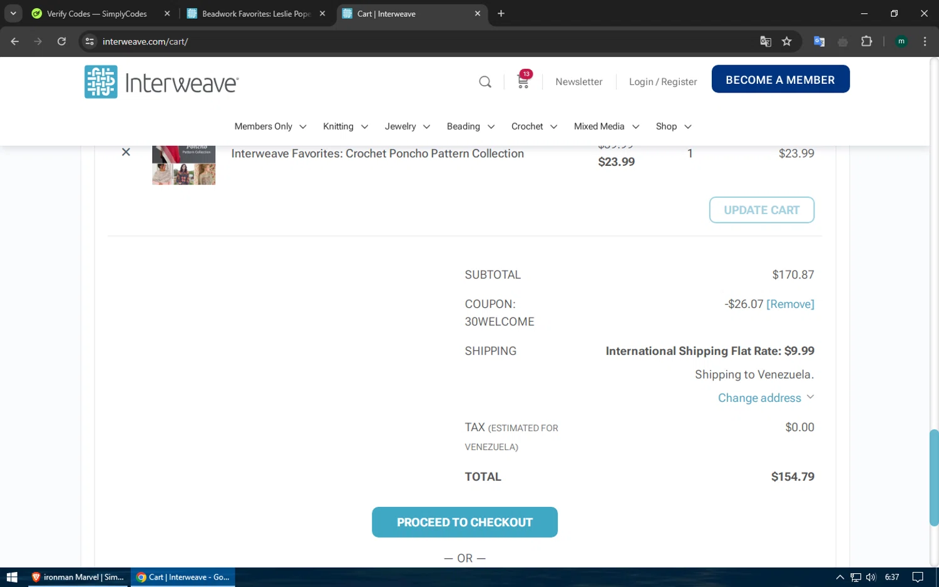The height and width of the screenshot is (587, 939).
Task: Remove the Crochet Poncho Pattern Collection item
Action: (x=126, y=152)
